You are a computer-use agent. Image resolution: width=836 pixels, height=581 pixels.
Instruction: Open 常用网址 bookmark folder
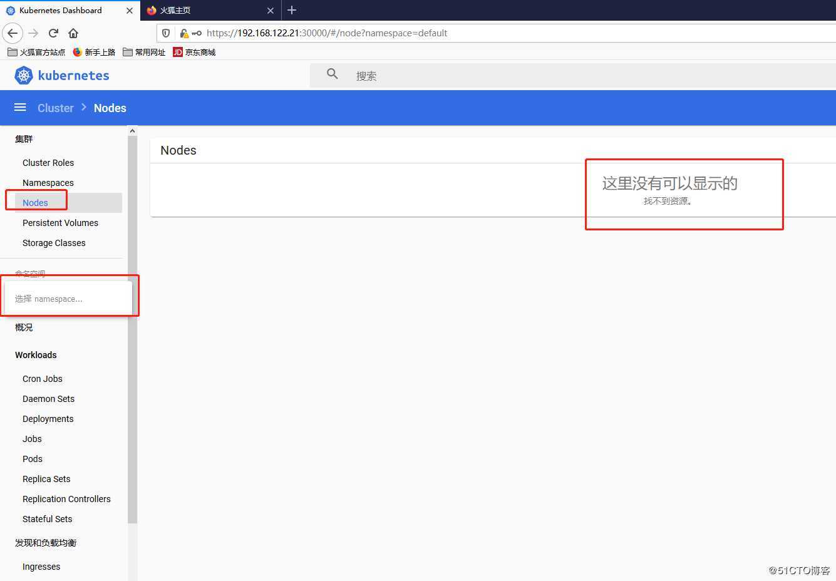tap(145, 53)
